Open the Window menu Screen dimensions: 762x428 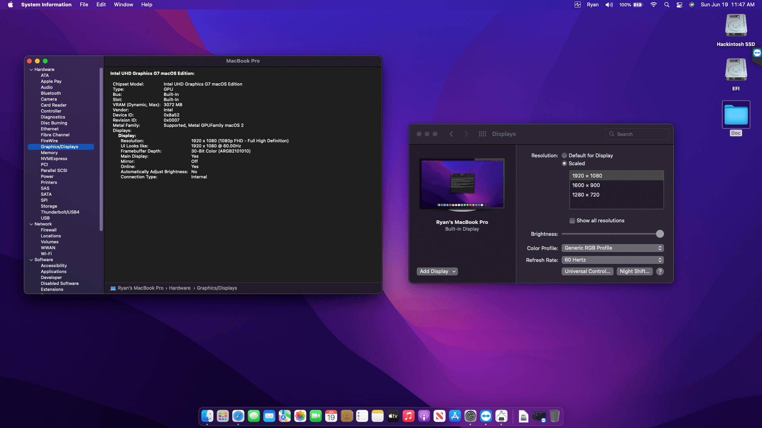click(x=123, y=5)
